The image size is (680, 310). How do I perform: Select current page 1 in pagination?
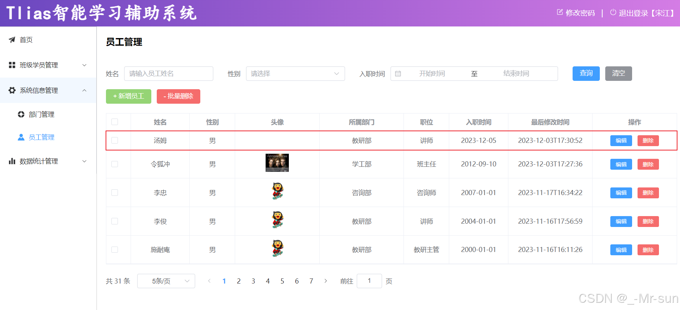pyautogui.click(x=224, y=281)
